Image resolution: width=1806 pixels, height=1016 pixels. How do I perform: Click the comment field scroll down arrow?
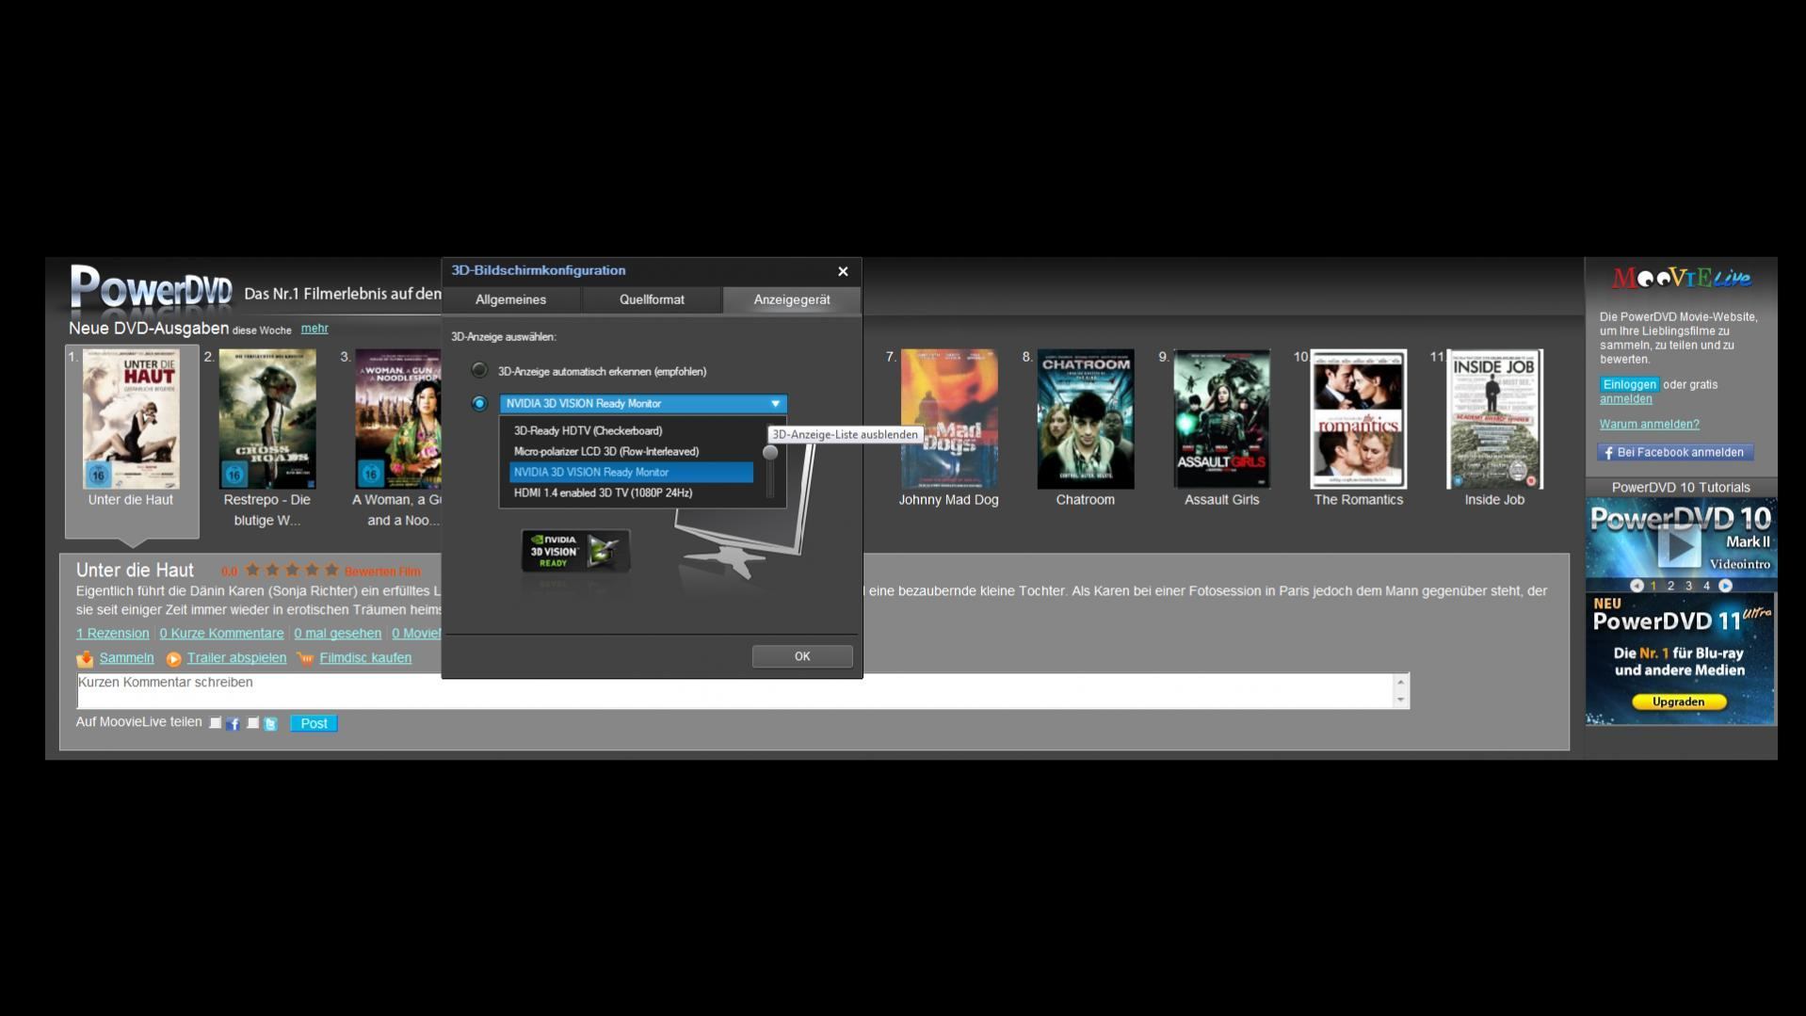pos(1401,700)
